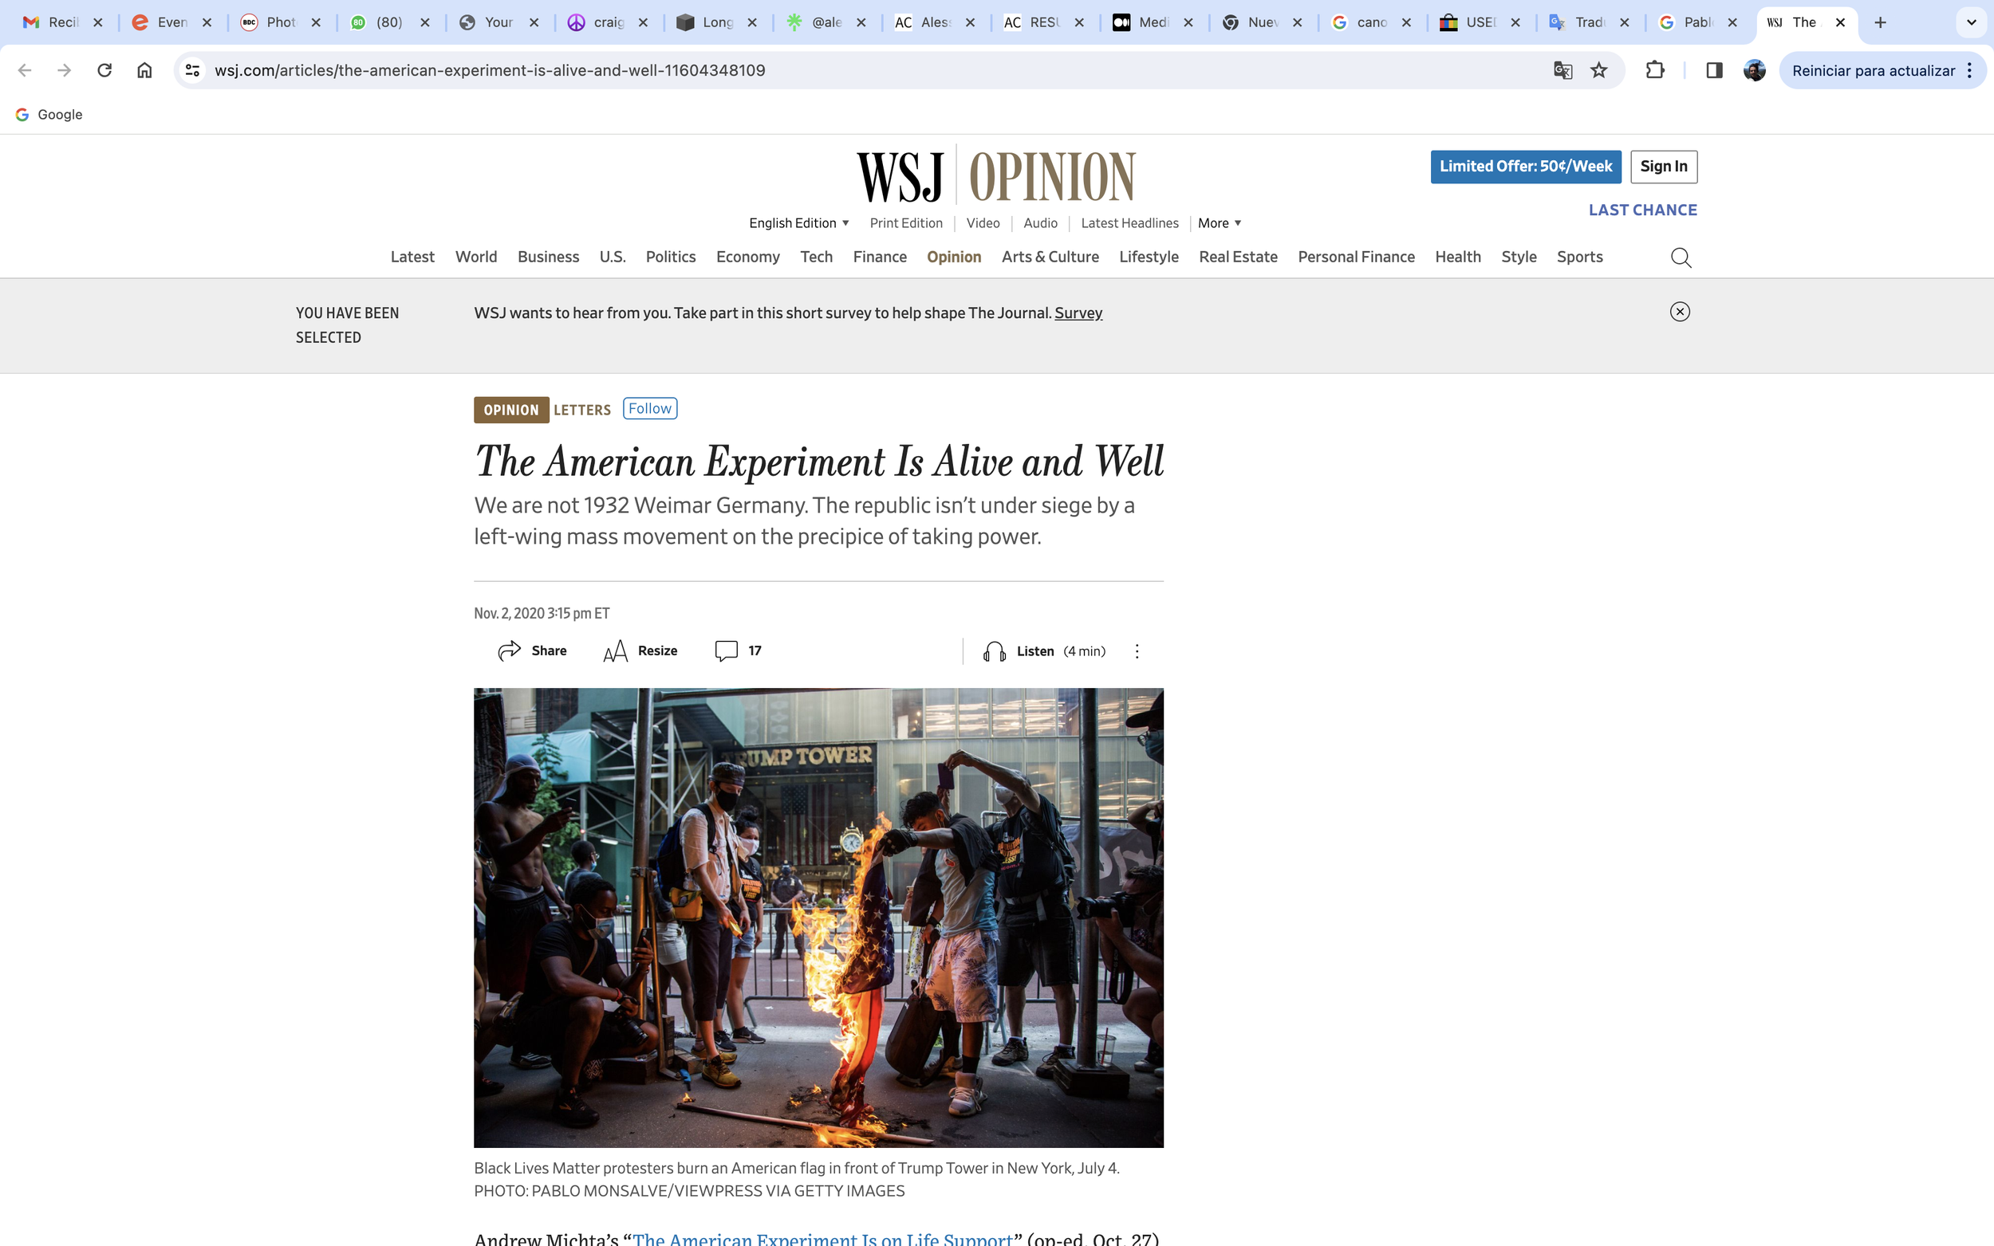
Task: Open the Share arrow icon
Action: 510,651
